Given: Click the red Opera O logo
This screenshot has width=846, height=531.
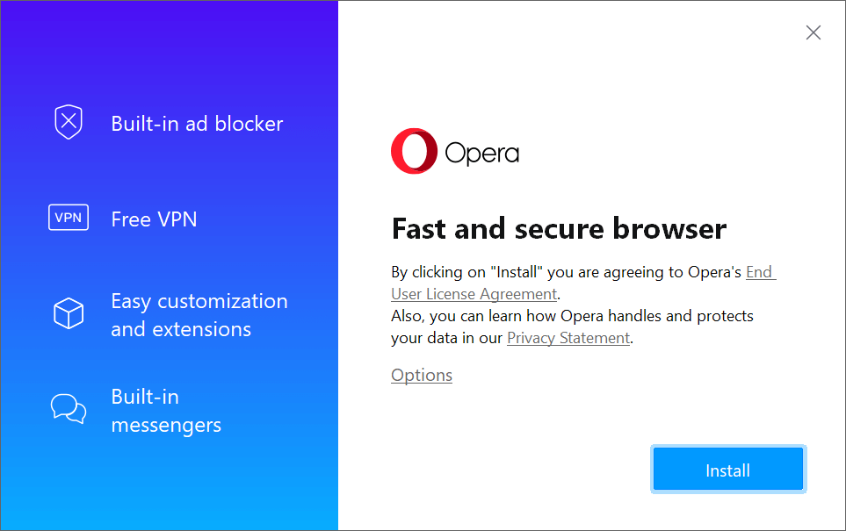Looking at the screenshot, I should point(413,150).
